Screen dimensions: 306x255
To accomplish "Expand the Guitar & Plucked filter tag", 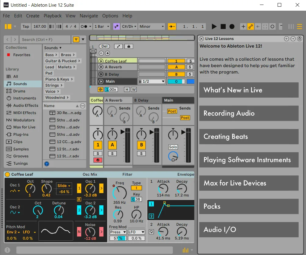I will tap(62, 61).
